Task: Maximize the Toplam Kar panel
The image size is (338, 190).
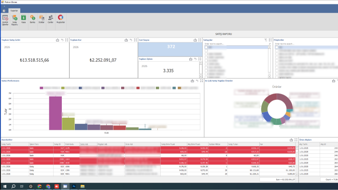Action: pyautogui.click(x=135, y=40)
